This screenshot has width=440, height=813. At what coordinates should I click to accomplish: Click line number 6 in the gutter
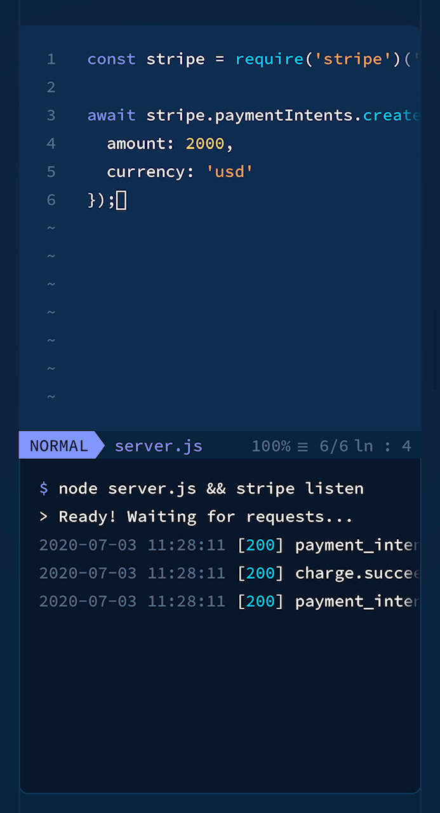[x=51, y=200]
